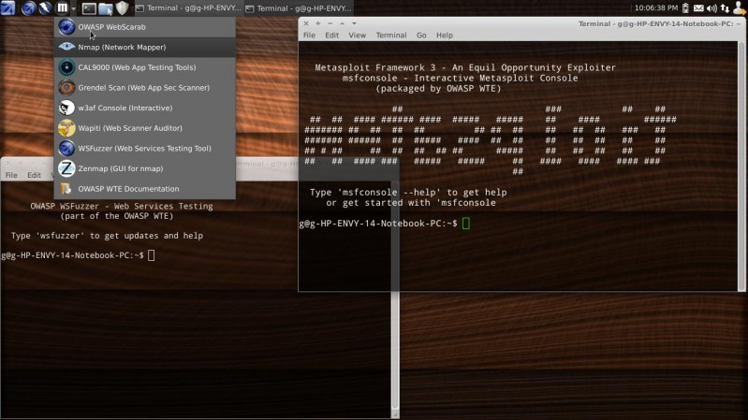Click the shield icon in the top panel

pos(122,8)
